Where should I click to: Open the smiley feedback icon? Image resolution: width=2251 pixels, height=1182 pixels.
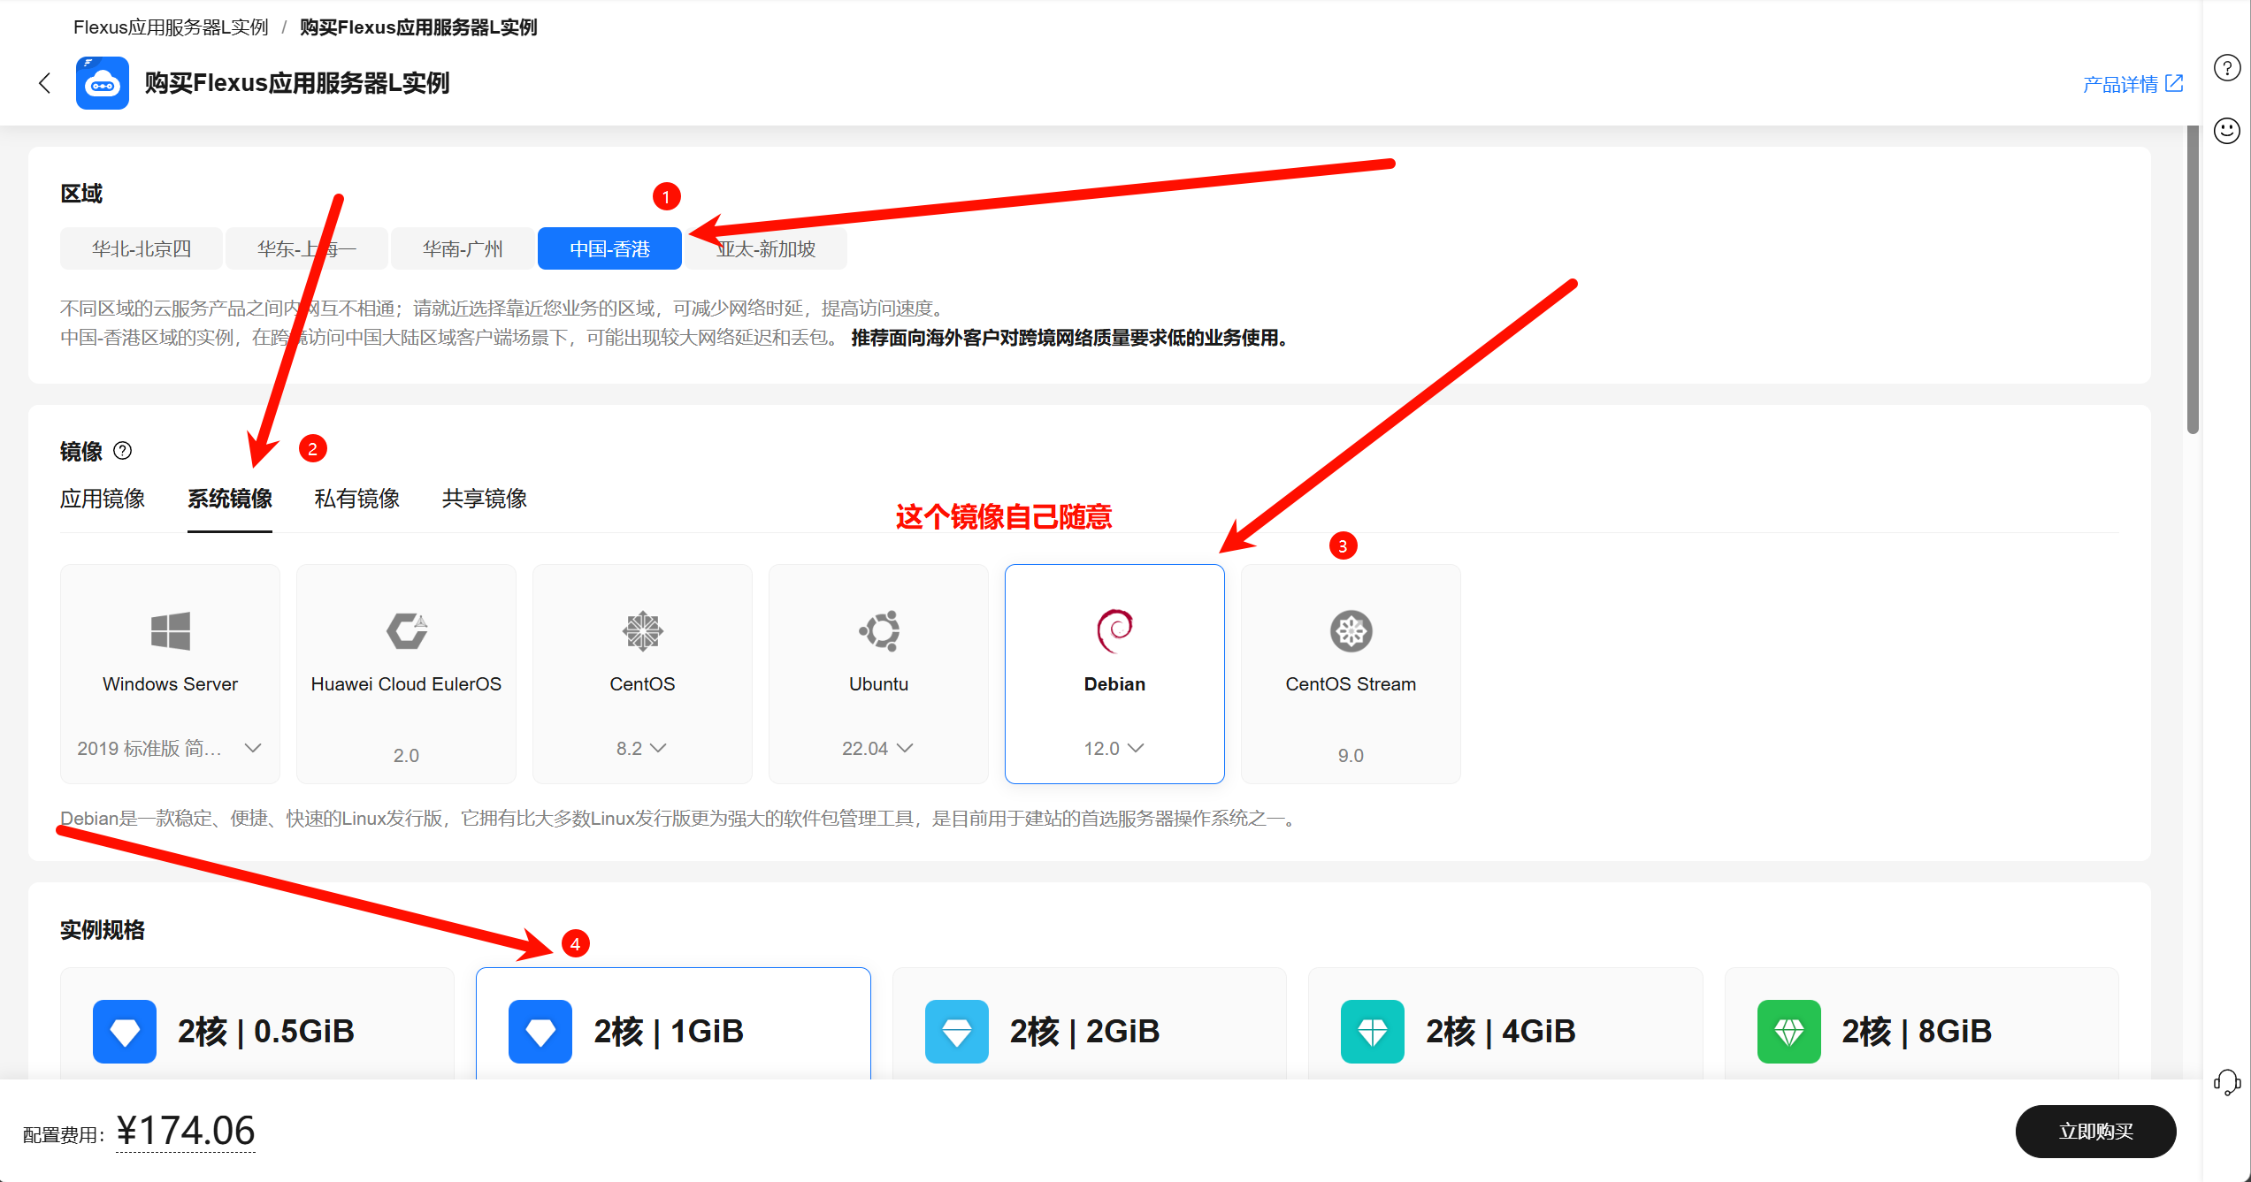2226,131
